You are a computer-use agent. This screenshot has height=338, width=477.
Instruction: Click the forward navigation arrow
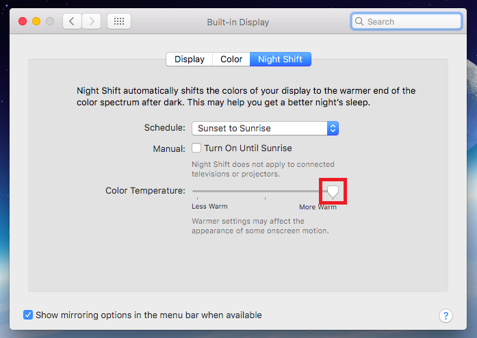pyautogui.click(x=92, y=21)
